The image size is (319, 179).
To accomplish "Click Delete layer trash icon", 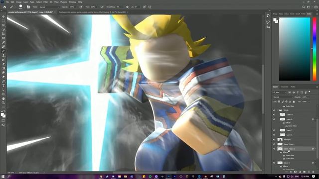I will point(314,172).
